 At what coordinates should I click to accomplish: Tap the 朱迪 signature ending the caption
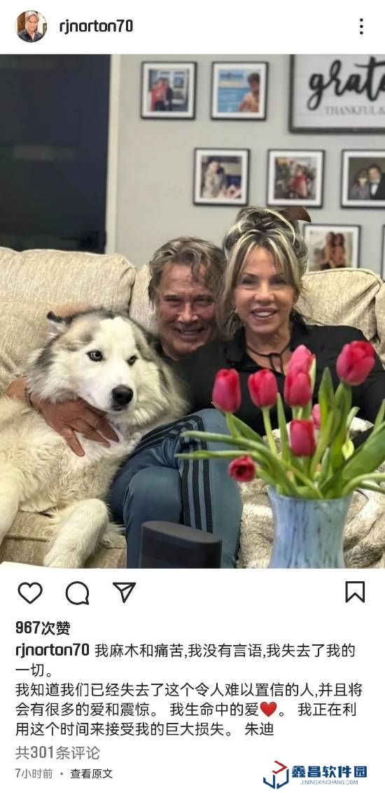pyautogui.click(x=259, y=730)
